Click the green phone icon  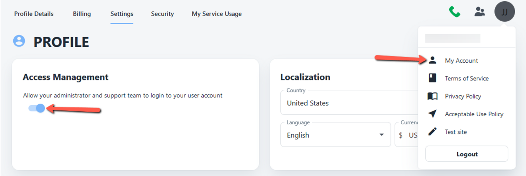coord(454,12)
